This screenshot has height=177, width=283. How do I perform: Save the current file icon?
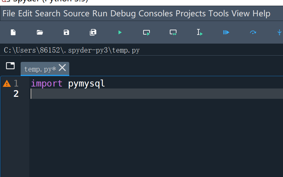coord(66,33)
